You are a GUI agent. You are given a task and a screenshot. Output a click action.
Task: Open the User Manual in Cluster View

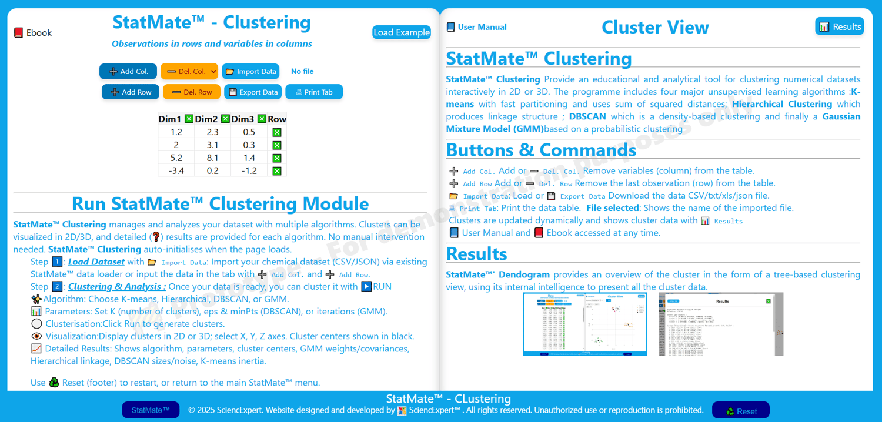(x=476, y=27)
